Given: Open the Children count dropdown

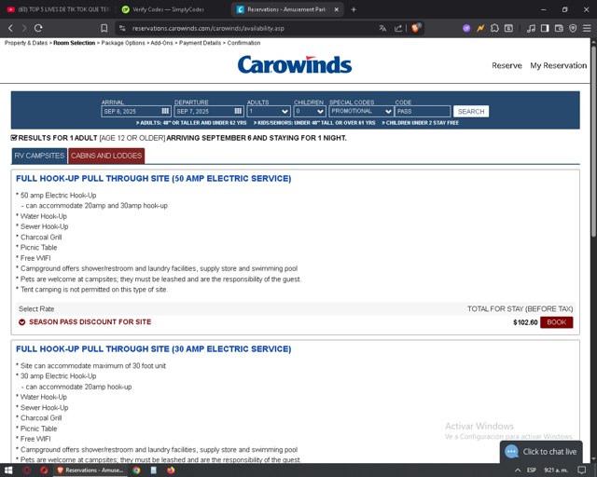Looking at the screenshot, I should 310,111.
